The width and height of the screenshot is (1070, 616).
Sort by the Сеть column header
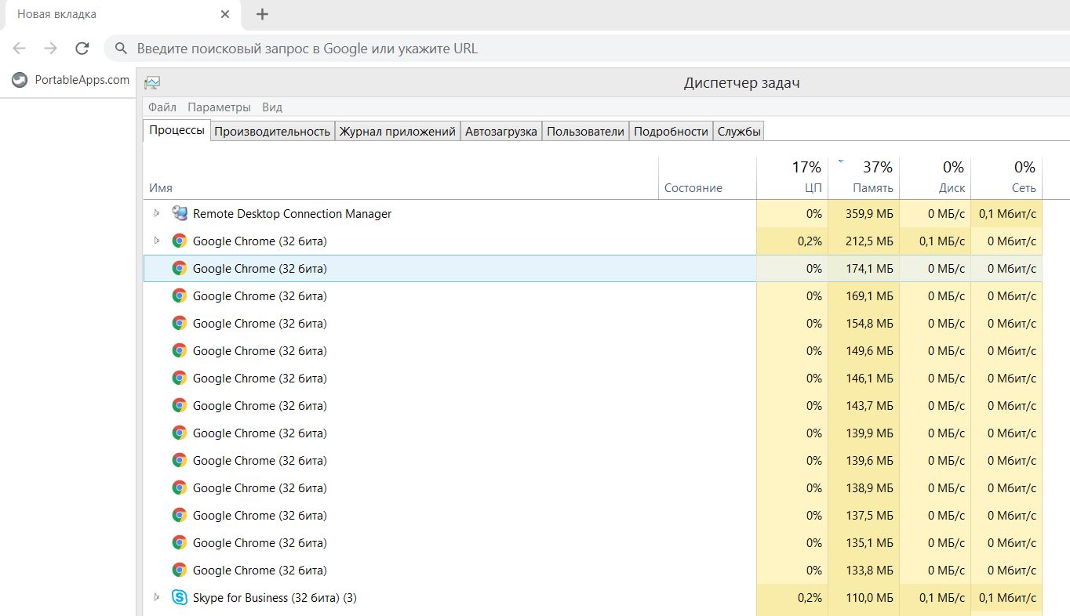click(1006, 178)
